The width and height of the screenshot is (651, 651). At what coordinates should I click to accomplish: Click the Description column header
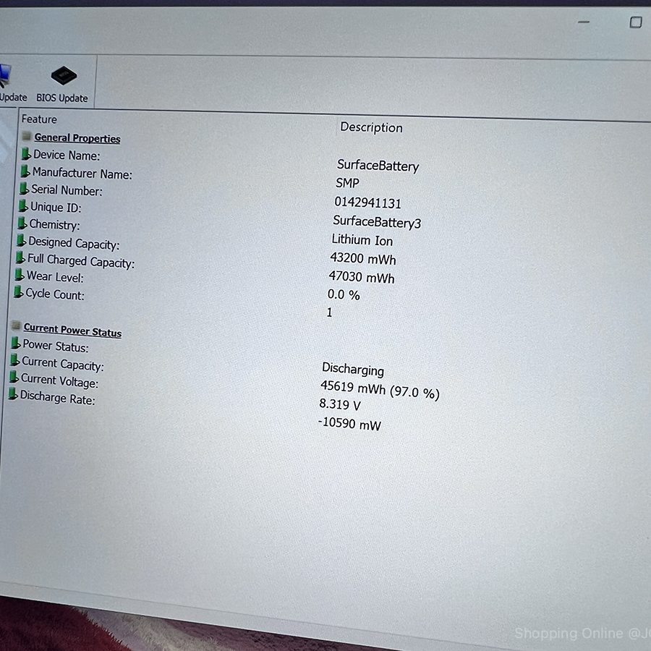[x=371, y=127]
